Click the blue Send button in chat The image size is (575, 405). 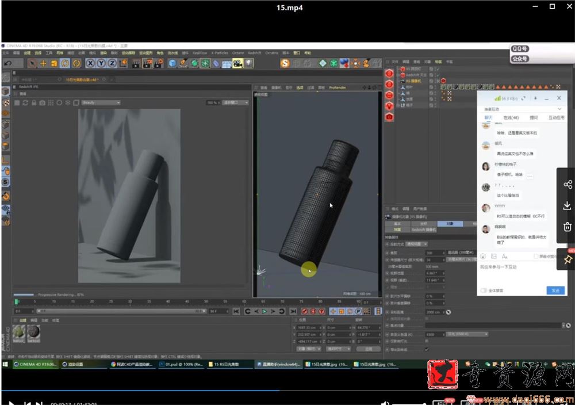555,291
